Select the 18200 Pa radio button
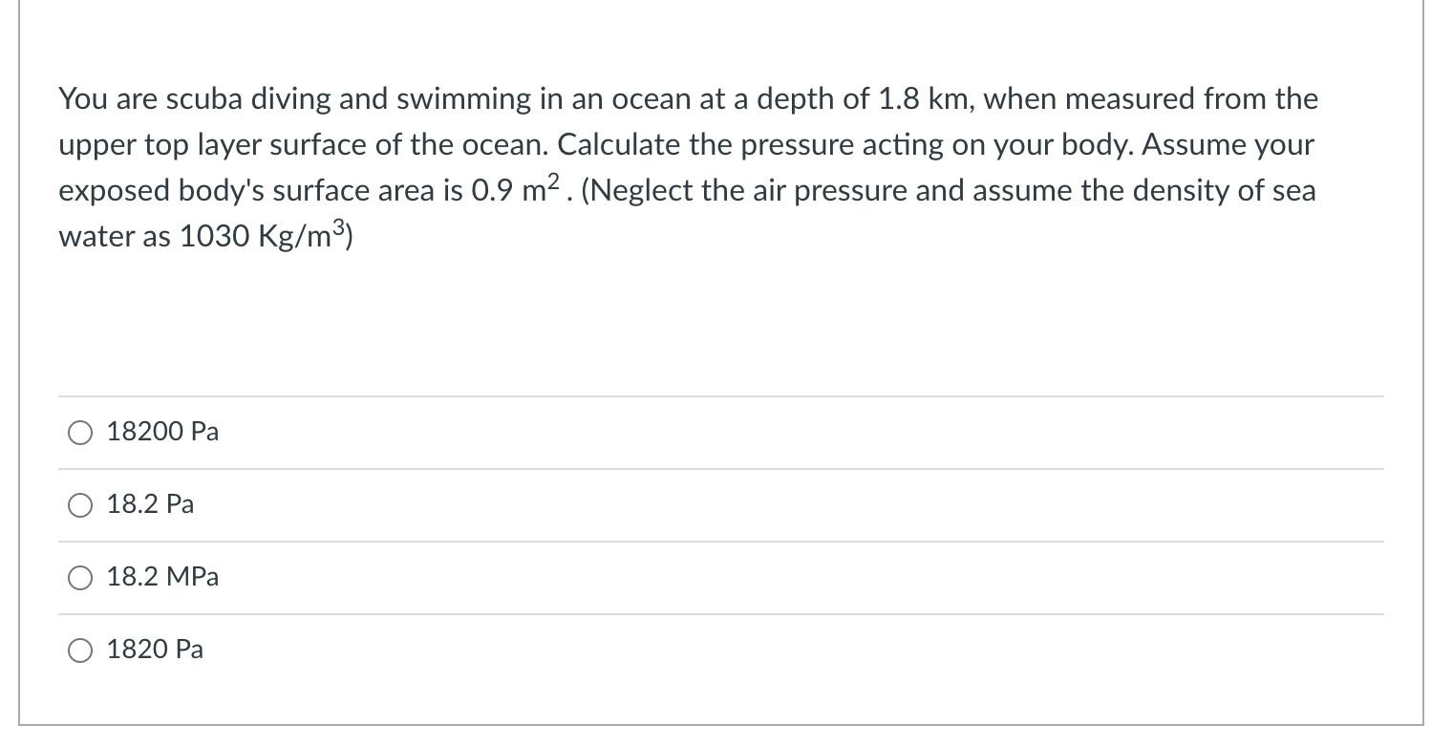 [x=81, y=432]
